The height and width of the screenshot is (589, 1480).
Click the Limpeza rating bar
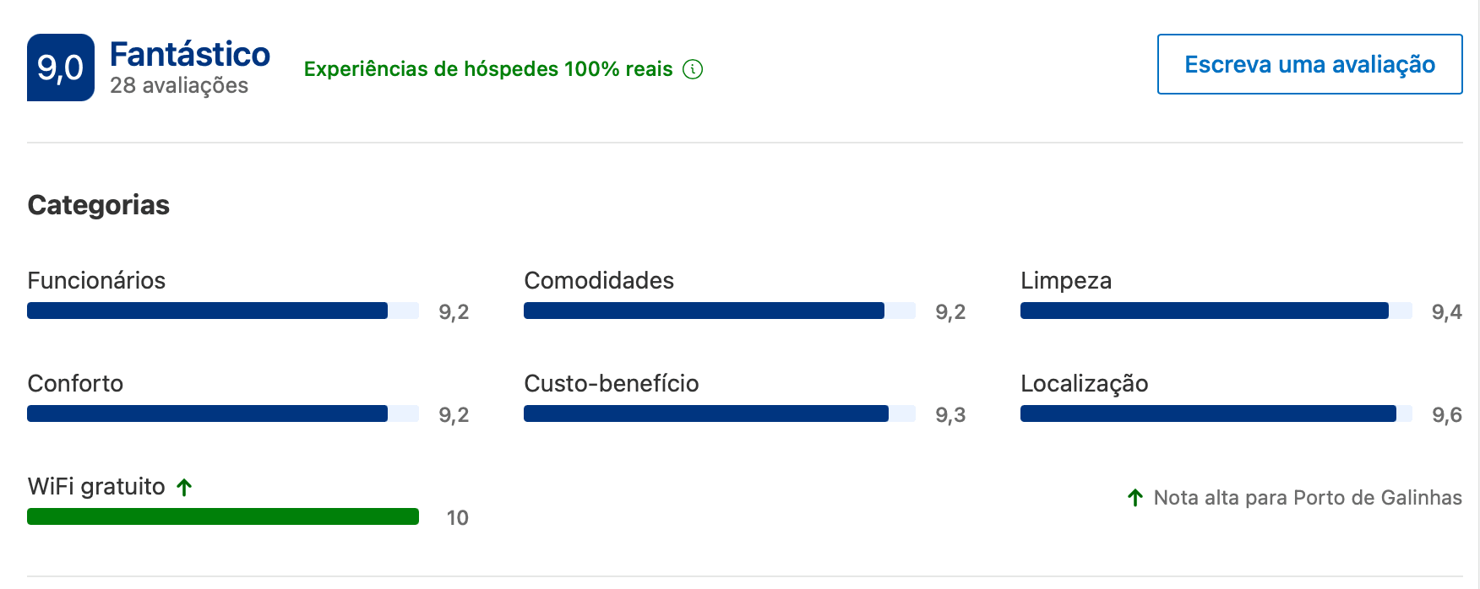(x=1216, y=311)
